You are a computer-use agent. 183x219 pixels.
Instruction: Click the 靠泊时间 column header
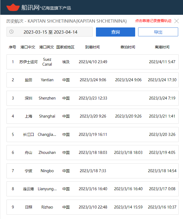tap(128, 47)
